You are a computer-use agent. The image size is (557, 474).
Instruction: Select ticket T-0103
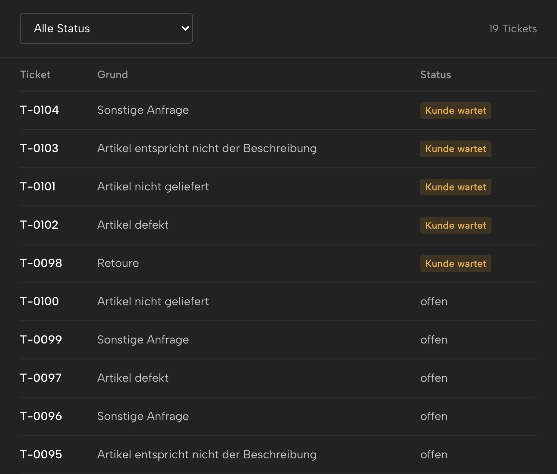pyautogui.click(x=39, y=148)
